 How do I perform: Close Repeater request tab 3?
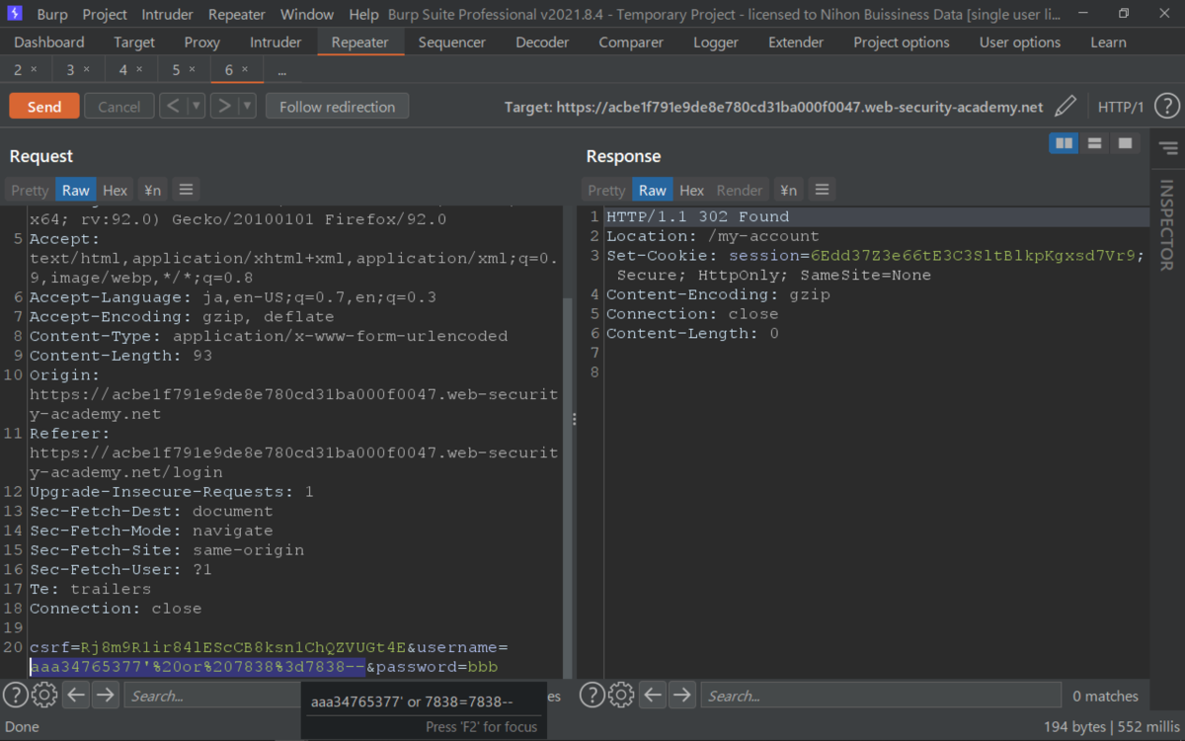click(x=87, y=70)
